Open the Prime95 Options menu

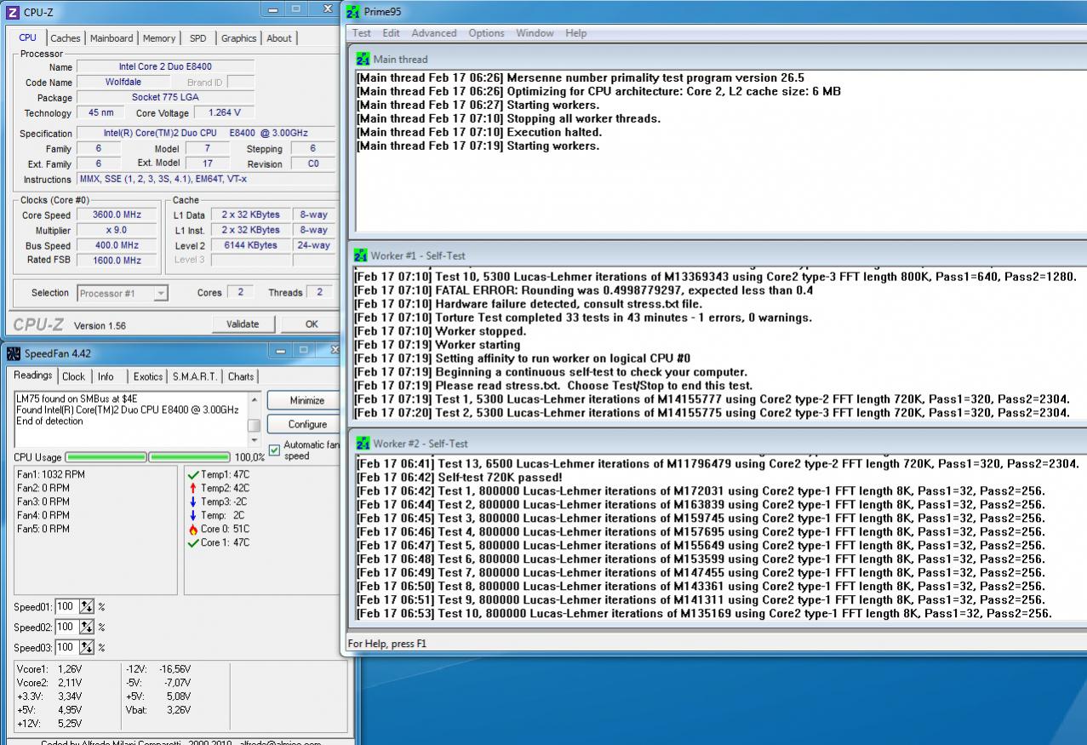tap(487, 33)
